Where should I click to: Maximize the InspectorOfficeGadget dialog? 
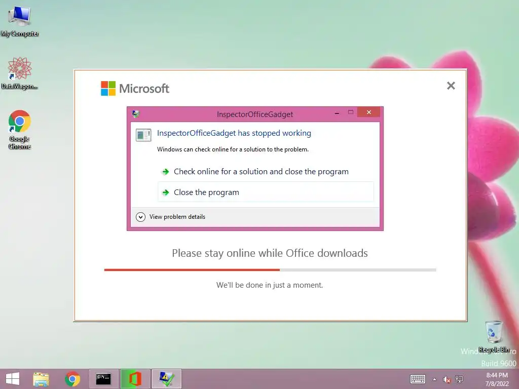(x=351, y=112)
